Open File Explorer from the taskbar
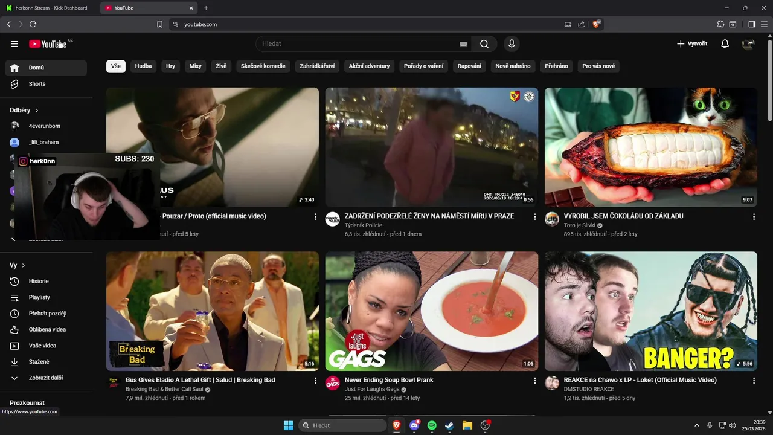The height and width of the screenshot is (435, 773). click(x=467, y=425)
